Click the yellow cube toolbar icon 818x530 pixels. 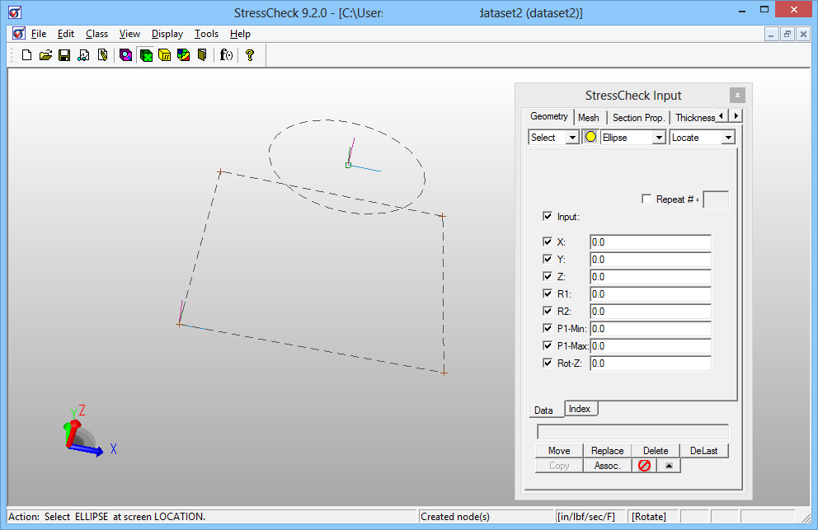click(x=165, y=55)
